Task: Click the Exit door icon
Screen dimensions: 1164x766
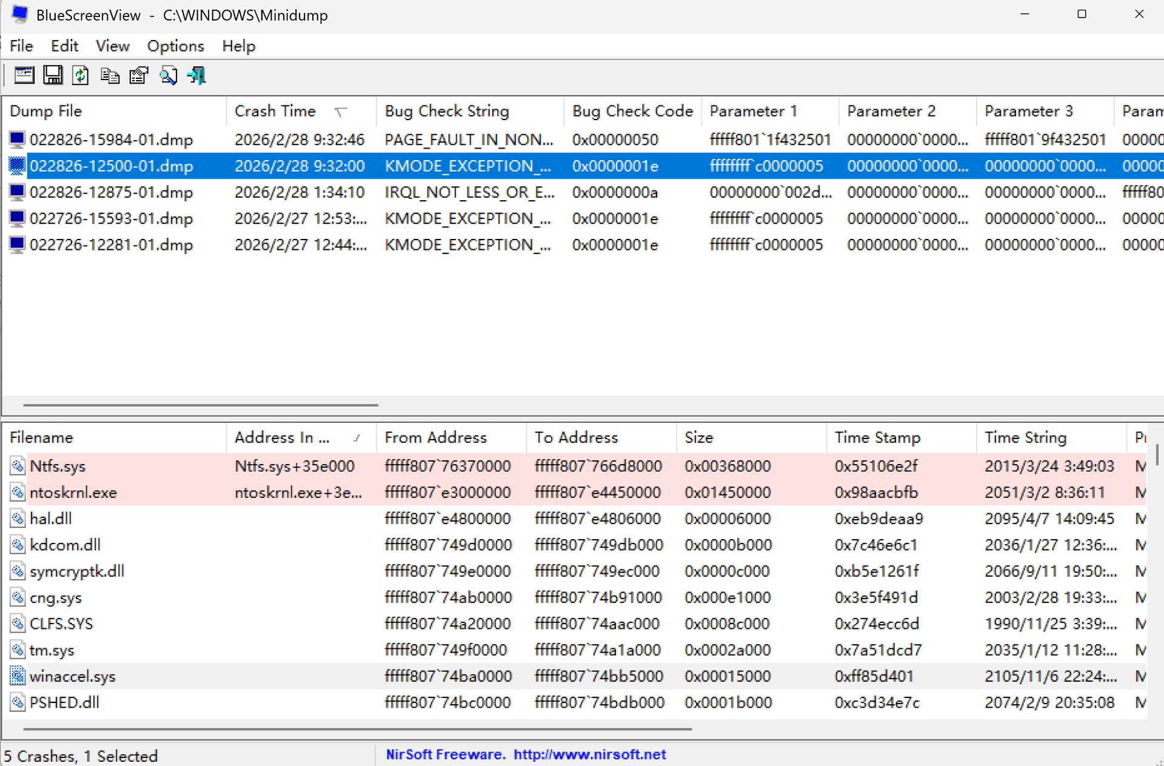Action: 196,76
